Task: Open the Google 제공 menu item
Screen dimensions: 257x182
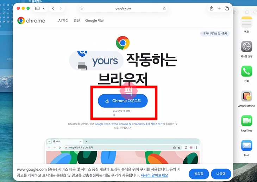Action: [x=94, y=20]
